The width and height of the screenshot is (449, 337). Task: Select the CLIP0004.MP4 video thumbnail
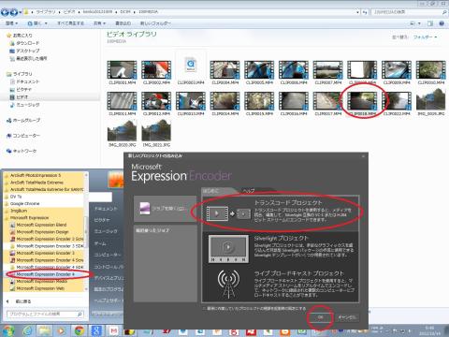coord(224,69)
